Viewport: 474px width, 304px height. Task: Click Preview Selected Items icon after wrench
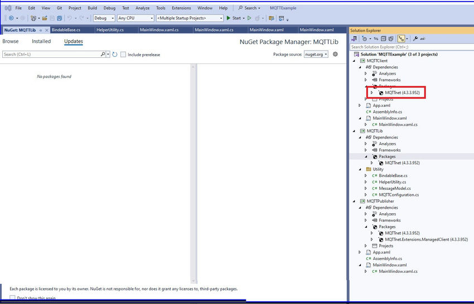click(x=423, y=38)
